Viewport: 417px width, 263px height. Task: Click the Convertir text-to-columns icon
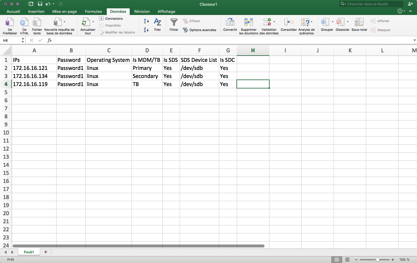click(x=230, y=22)
